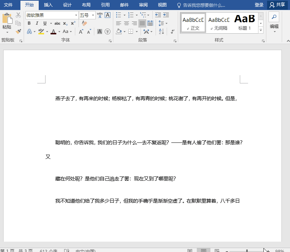Expand highlight color dropdown arrow
Viewport: 290px width, 252px height.
[x=47, y=32]
